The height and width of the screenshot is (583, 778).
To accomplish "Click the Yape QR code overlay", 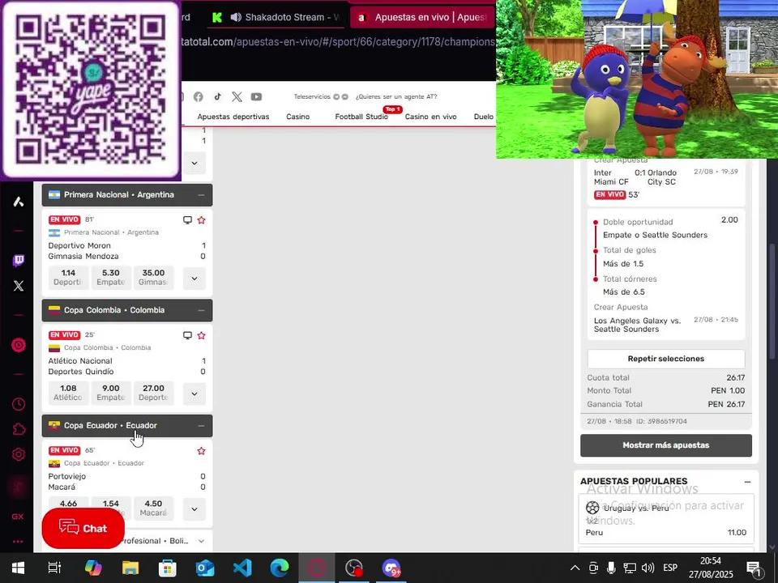I will pos(90,89).
